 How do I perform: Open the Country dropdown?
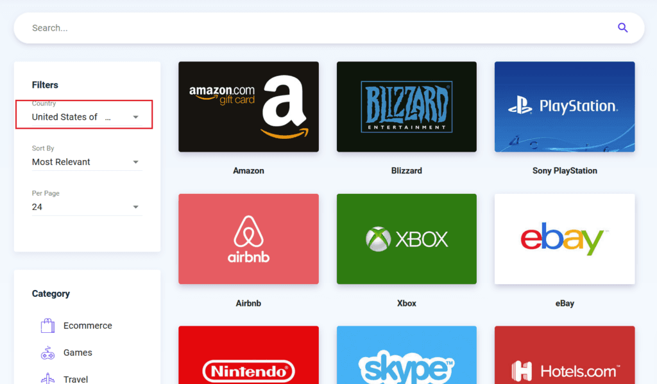tap(85, 117)
